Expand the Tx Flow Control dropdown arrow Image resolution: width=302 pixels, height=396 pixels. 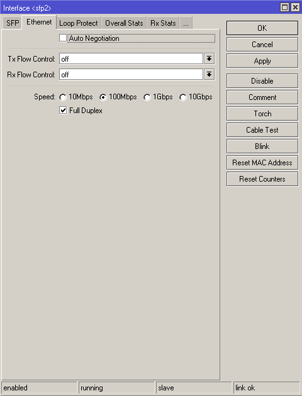pos(210,58)
